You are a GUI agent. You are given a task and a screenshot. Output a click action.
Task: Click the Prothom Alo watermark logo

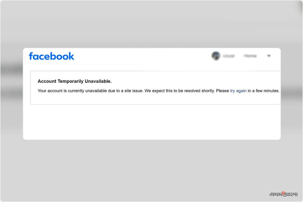283,194
